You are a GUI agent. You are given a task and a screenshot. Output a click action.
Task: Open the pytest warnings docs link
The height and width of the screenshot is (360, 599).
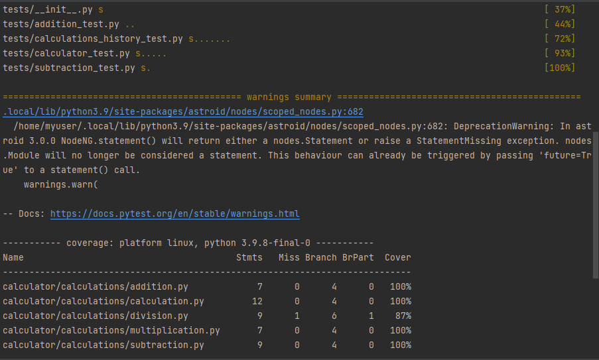175,213
